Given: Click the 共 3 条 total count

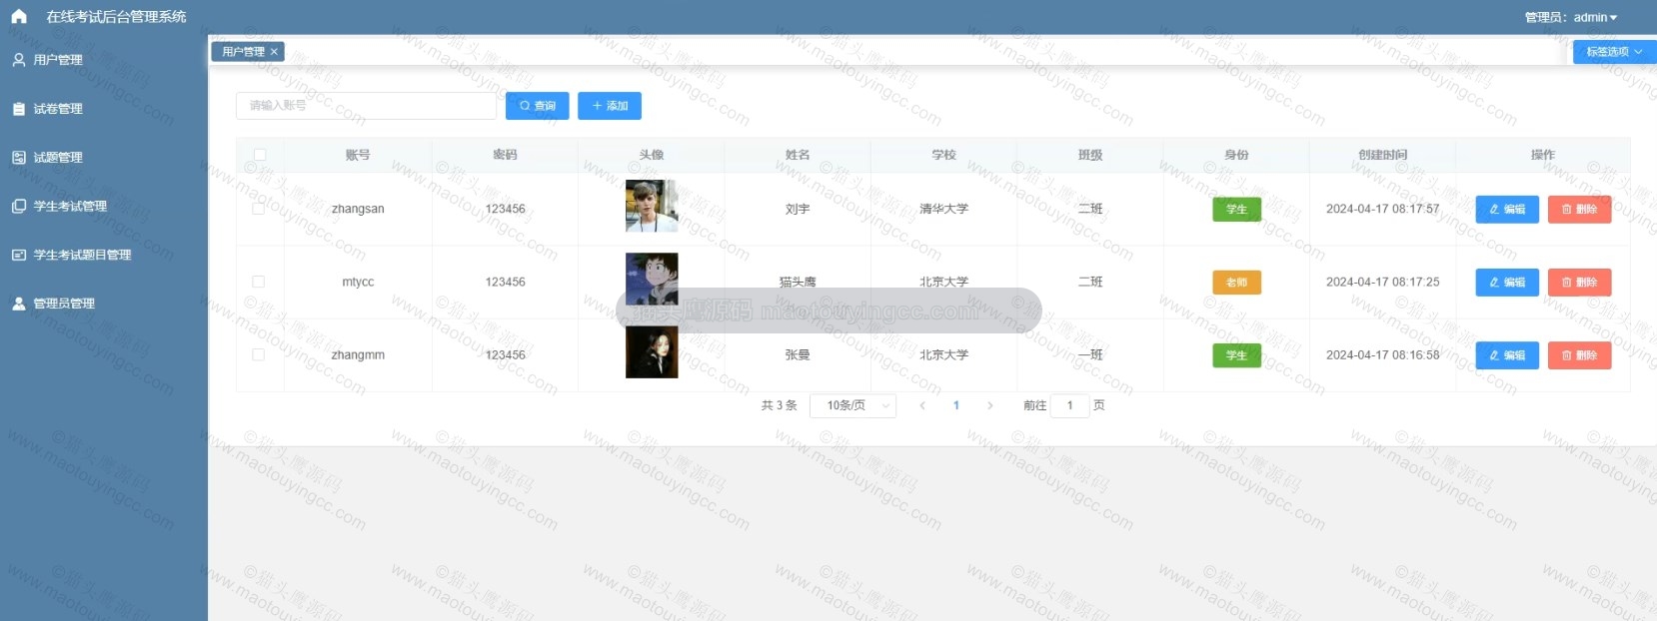Looking at the screenshot, I should tap(780, 405).
